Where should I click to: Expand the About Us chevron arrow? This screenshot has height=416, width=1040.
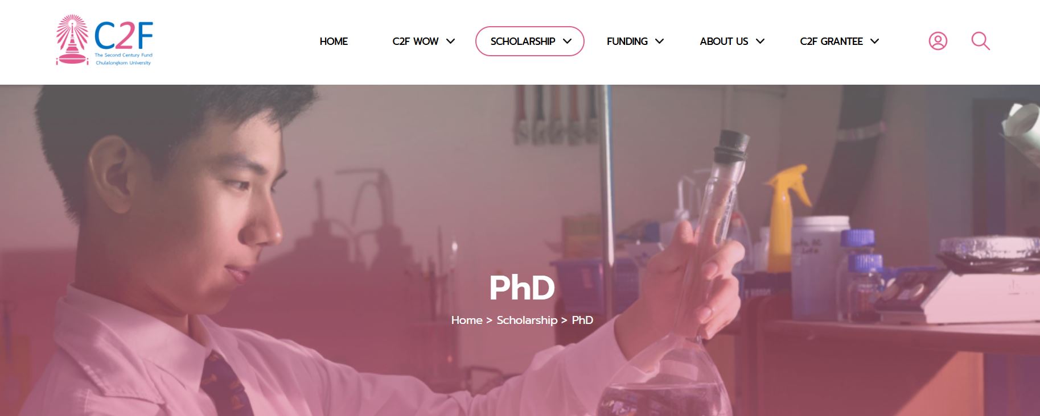click(760, 41)
